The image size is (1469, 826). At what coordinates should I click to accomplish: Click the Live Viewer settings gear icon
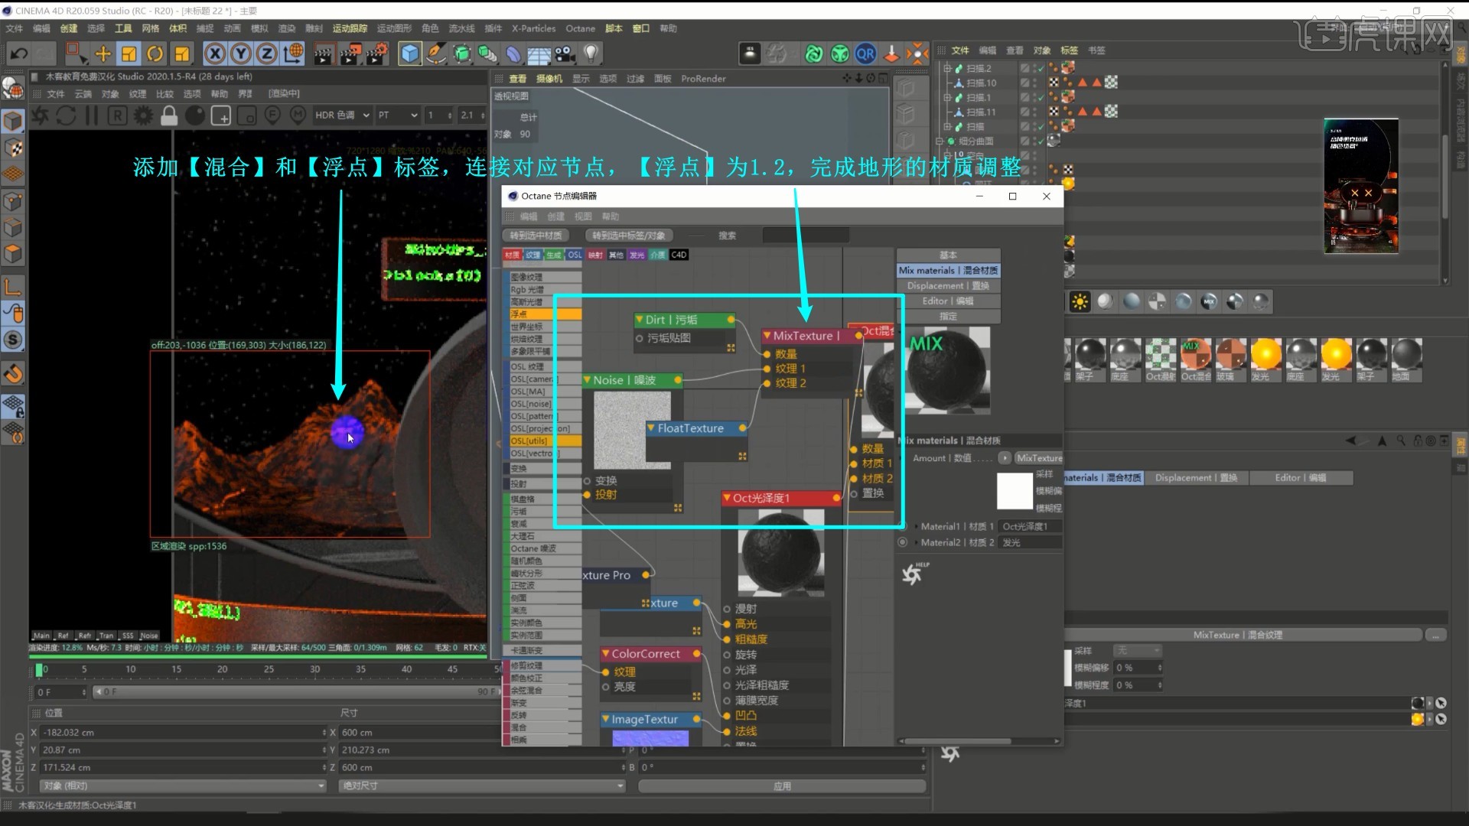point(143,115)
